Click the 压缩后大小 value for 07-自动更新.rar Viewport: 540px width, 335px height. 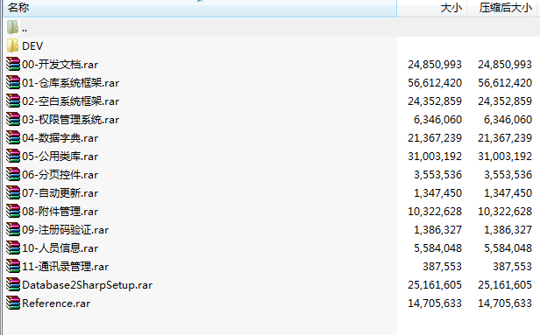pos(508,193)
